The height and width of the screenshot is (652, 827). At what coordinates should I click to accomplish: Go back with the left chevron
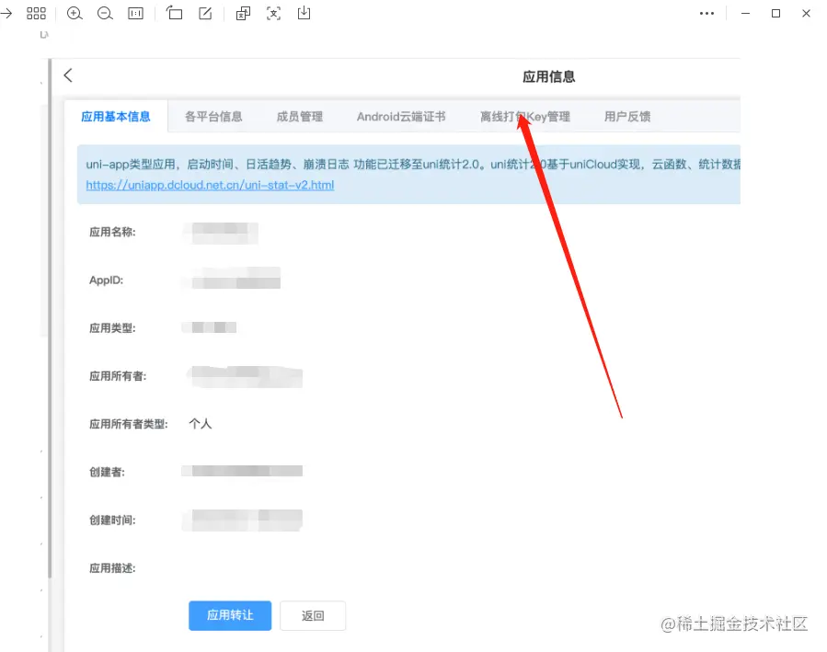click(x=68, y=75)
